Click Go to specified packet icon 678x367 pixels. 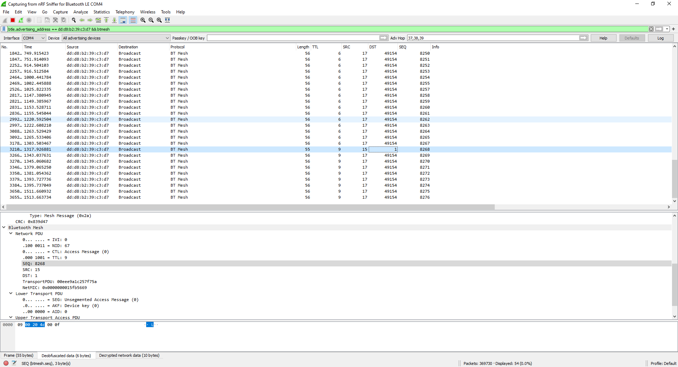tap(98, 20)
